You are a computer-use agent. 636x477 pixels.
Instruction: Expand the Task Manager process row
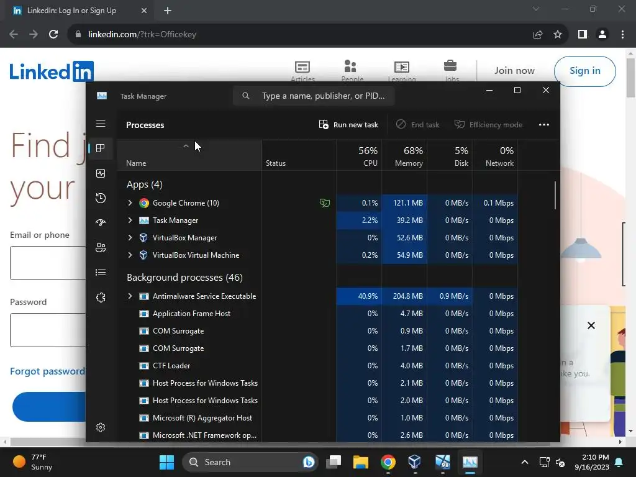[130, 220]
